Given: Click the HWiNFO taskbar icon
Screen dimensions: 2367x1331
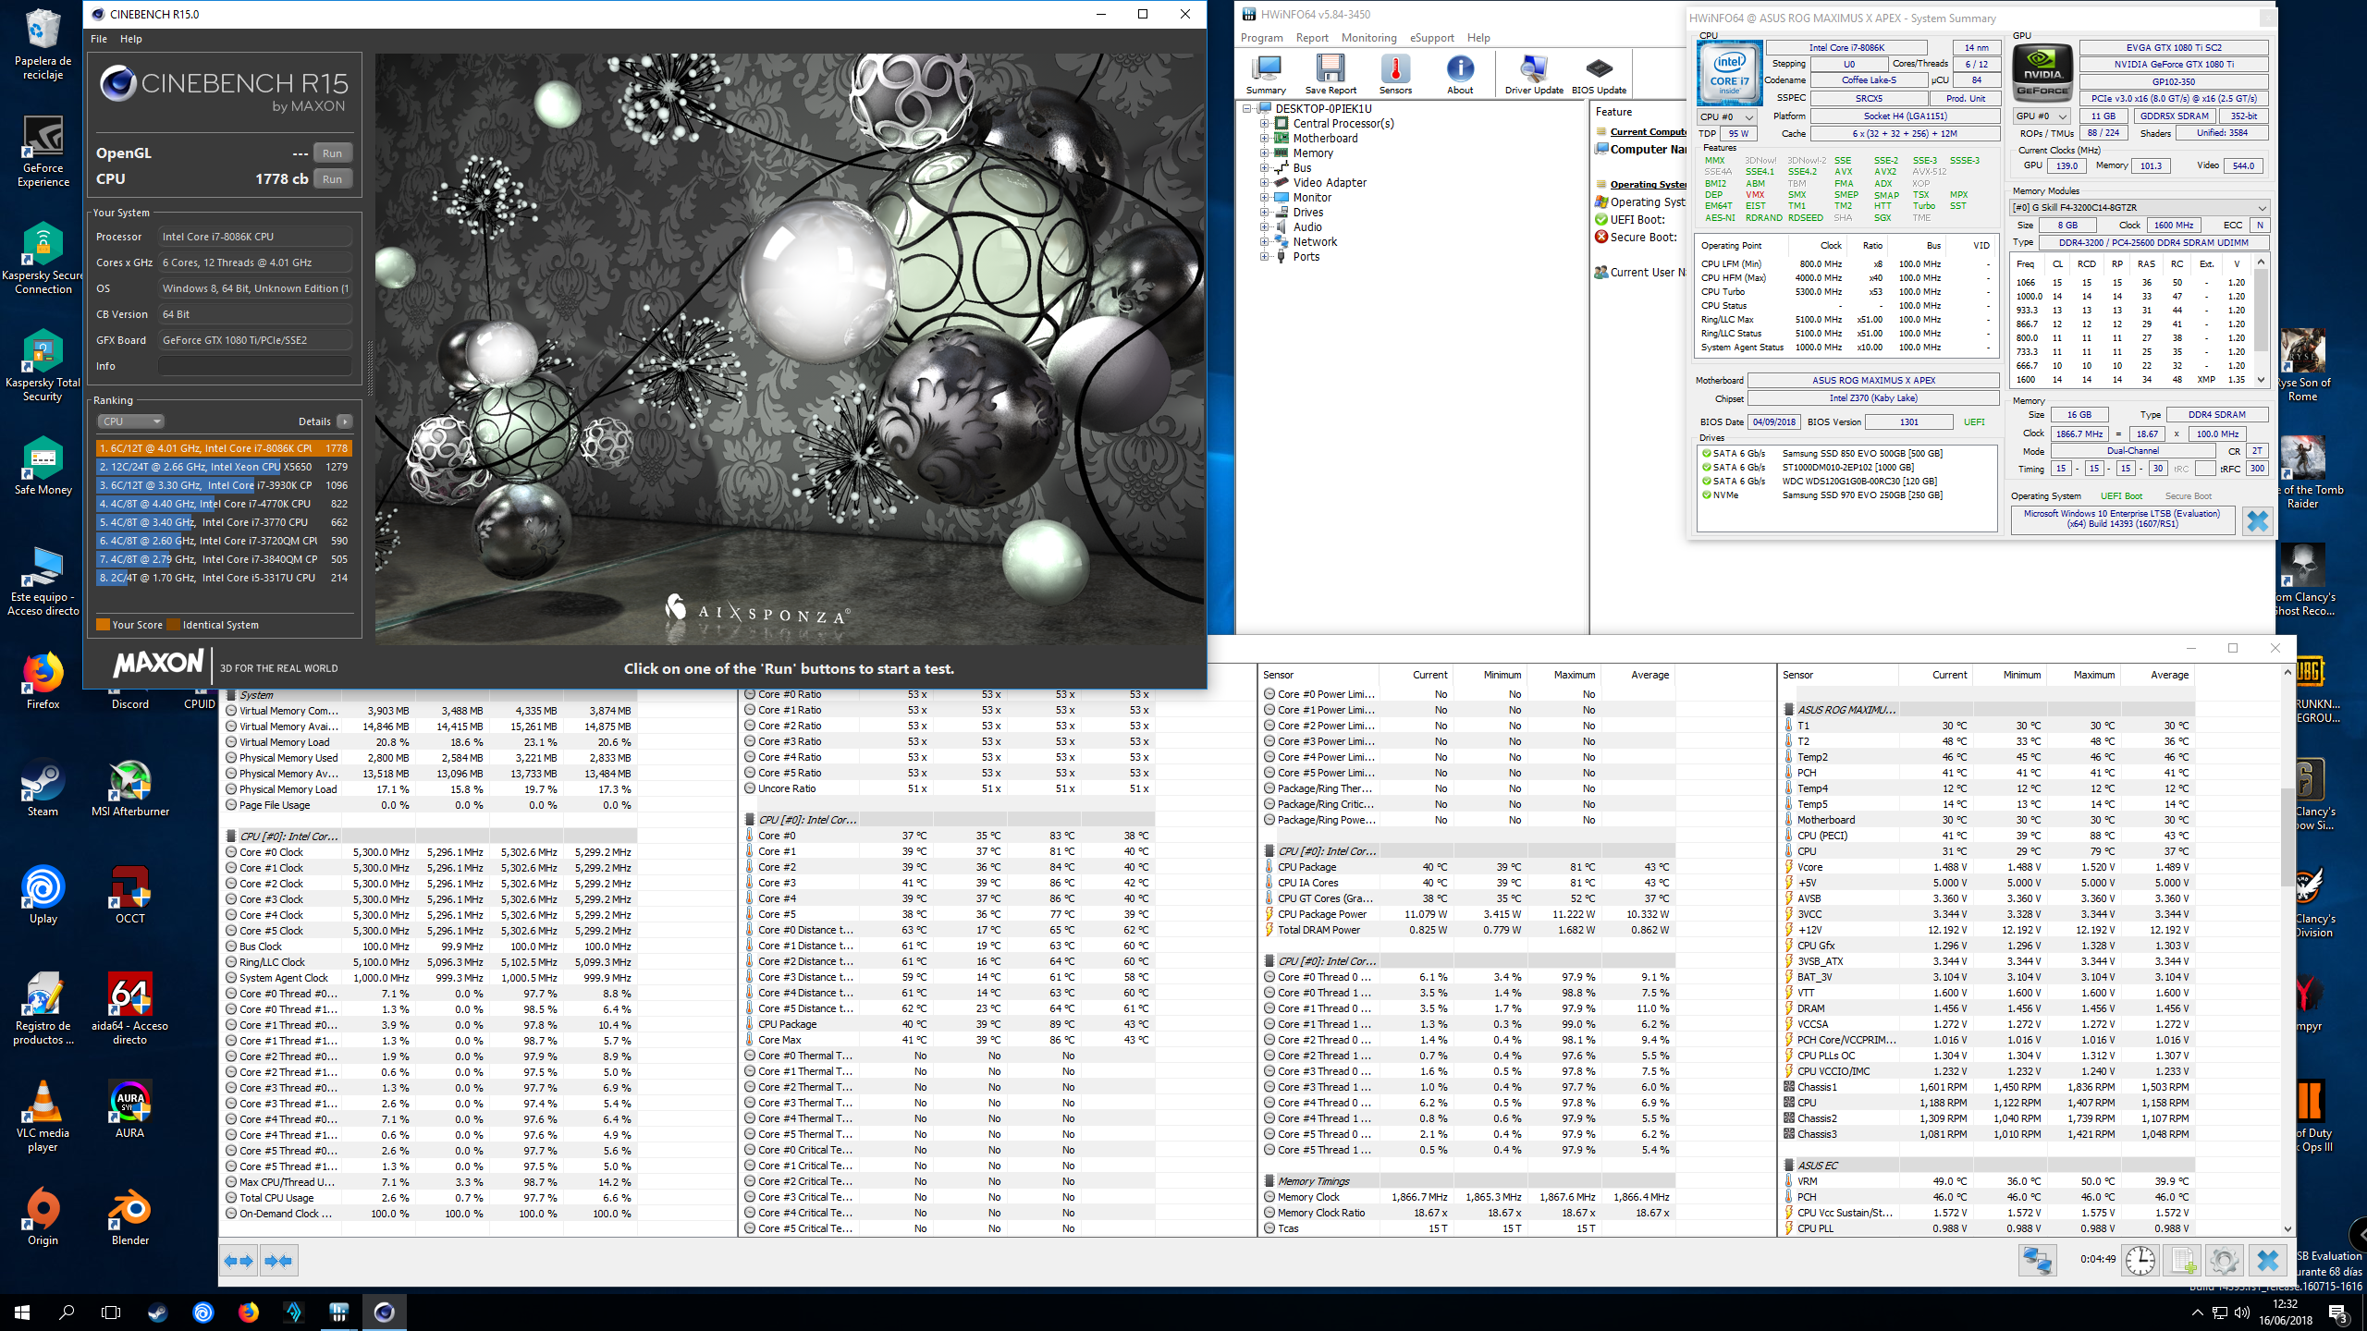Looking at the screenshot, I should 338,1312.
